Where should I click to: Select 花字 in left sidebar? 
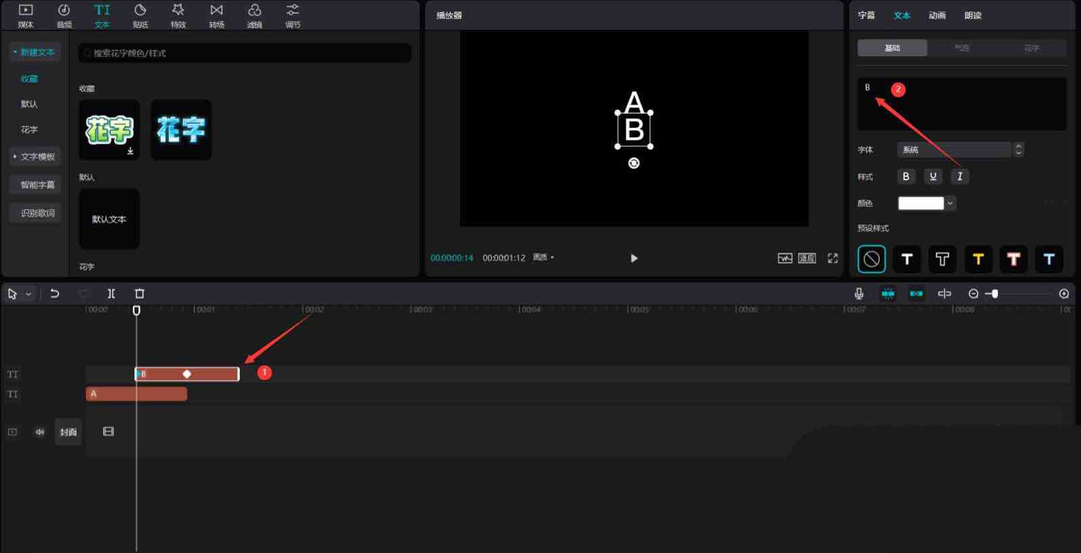29,130
